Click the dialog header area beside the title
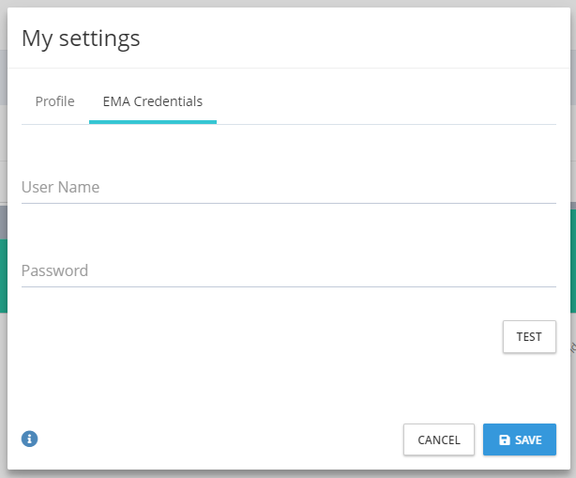This screenshot has width=576, height=478. pos(375,39)
